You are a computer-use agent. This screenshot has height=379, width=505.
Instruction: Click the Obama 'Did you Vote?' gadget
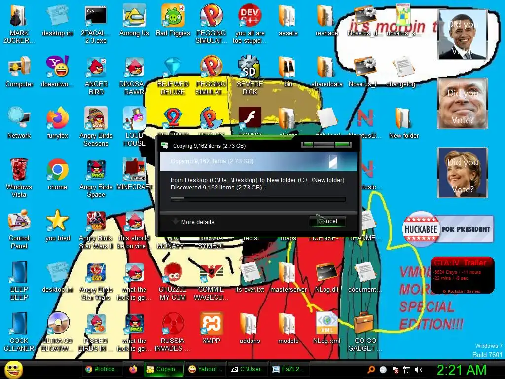463,35
